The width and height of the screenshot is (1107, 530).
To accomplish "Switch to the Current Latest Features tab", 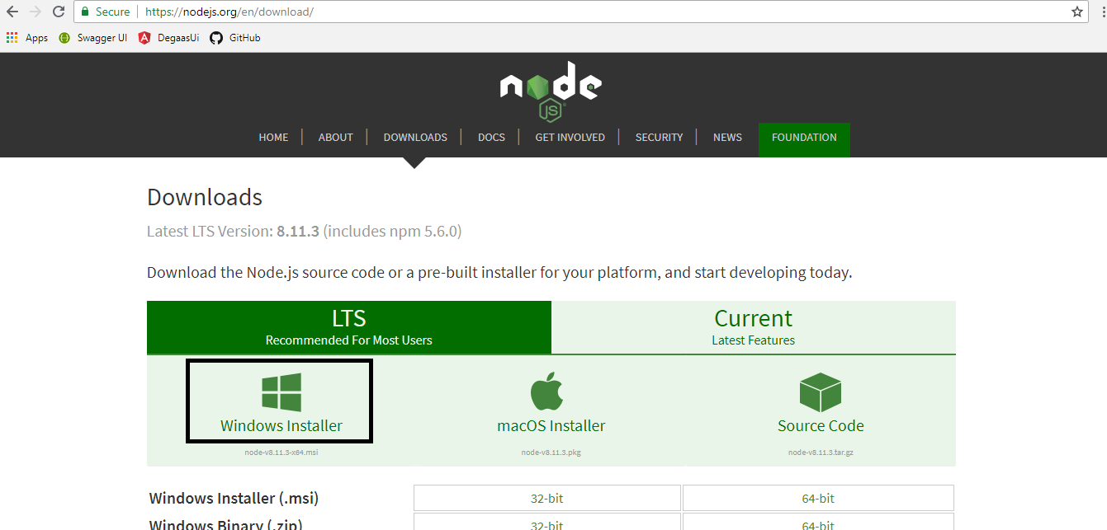I will [754, 327].
